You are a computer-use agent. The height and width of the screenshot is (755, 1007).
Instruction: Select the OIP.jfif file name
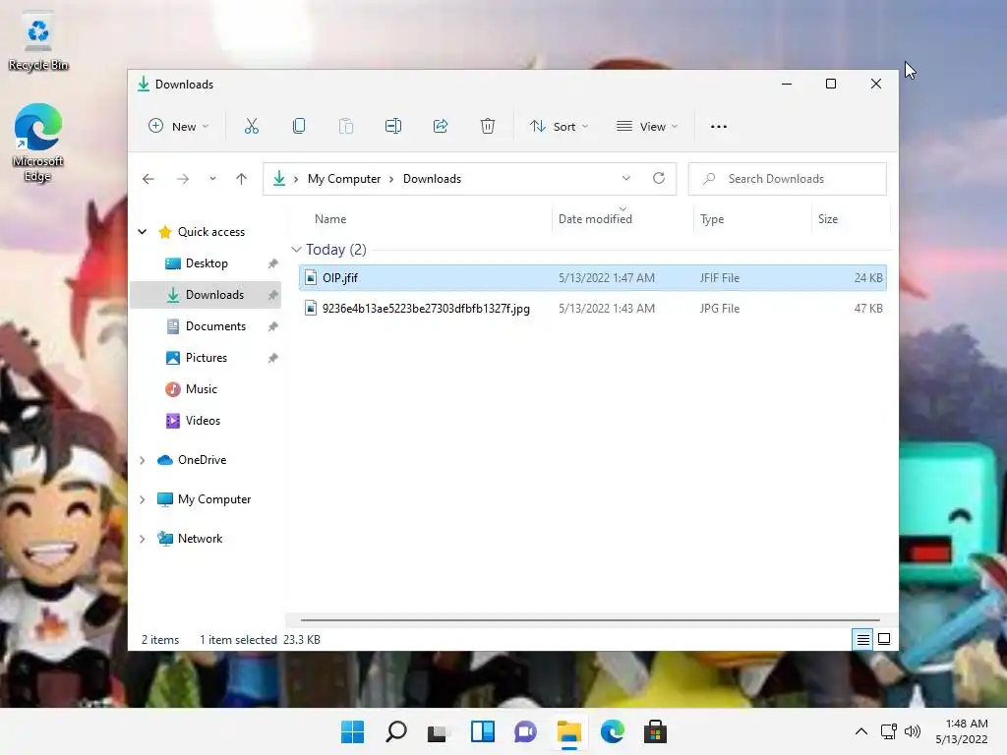(340, 278)
